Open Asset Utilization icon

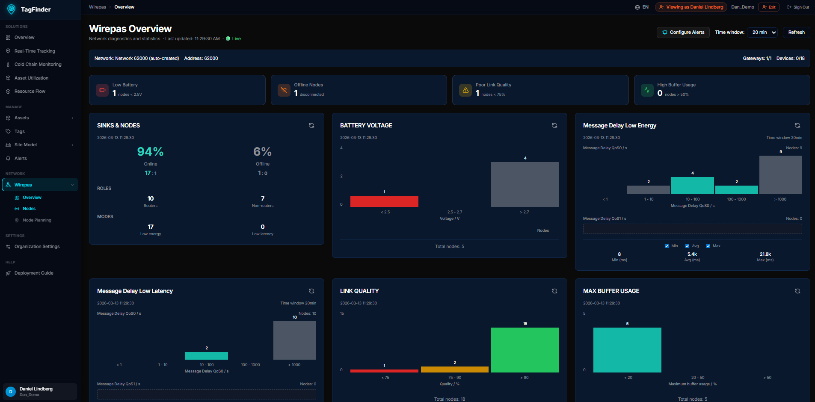(8, 78)
